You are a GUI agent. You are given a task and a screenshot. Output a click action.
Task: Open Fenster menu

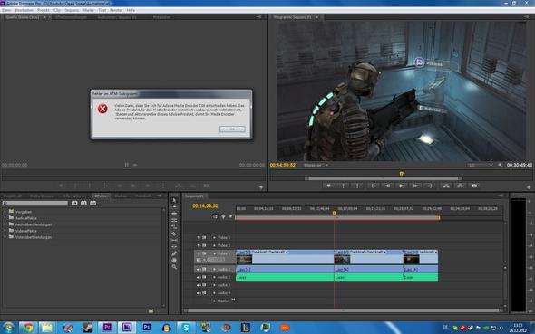pos(116,10)
